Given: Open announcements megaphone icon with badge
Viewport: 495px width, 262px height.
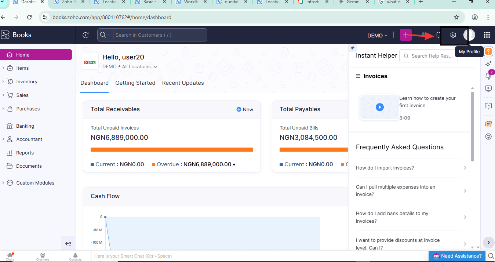Looking at the screenshot, I should click(488, 76).
